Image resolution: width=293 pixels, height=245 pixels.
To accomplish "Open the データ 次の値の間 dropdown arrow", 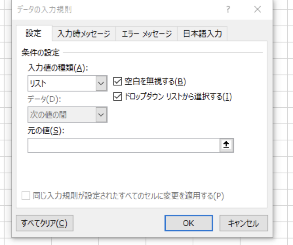I will point(101,115).
